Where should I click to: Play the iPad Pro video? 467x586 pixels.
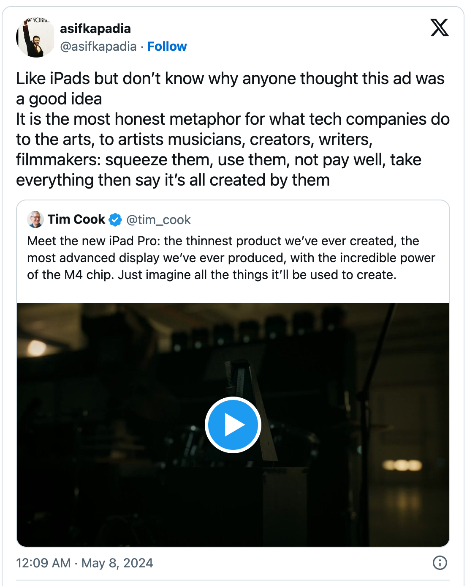[x=233, y=425]
